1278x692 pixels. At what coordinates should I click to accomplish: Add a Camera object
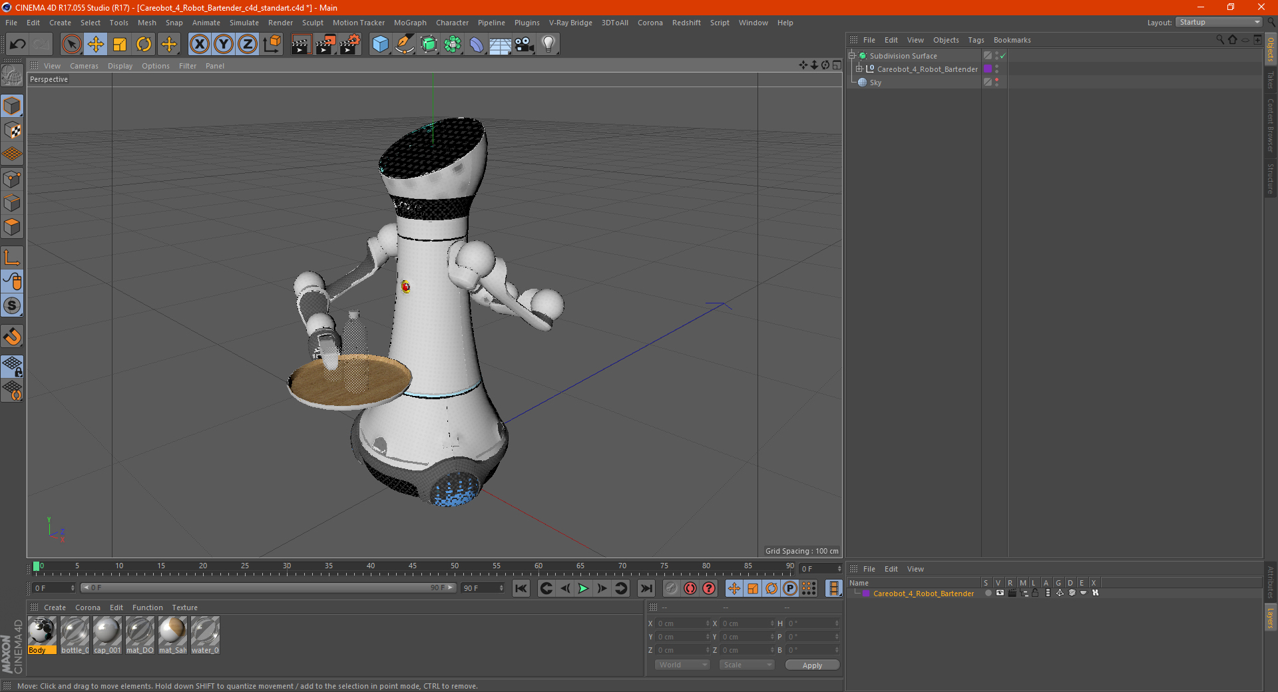[525, 45]
